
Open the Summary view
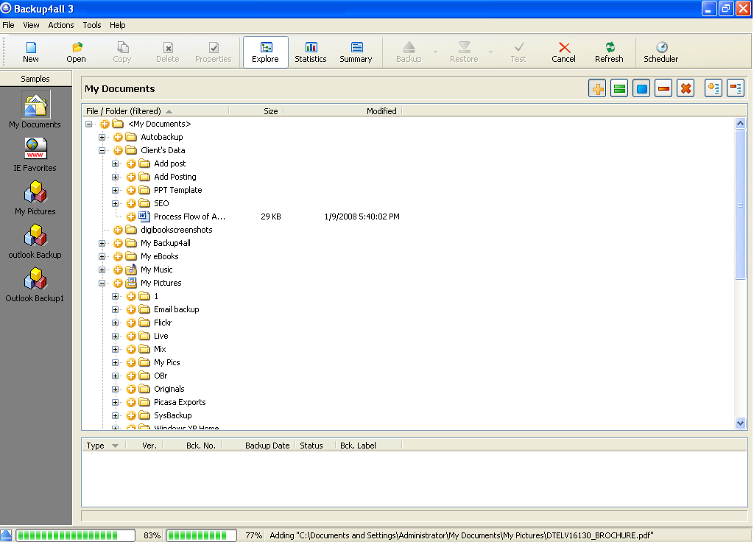356,52
